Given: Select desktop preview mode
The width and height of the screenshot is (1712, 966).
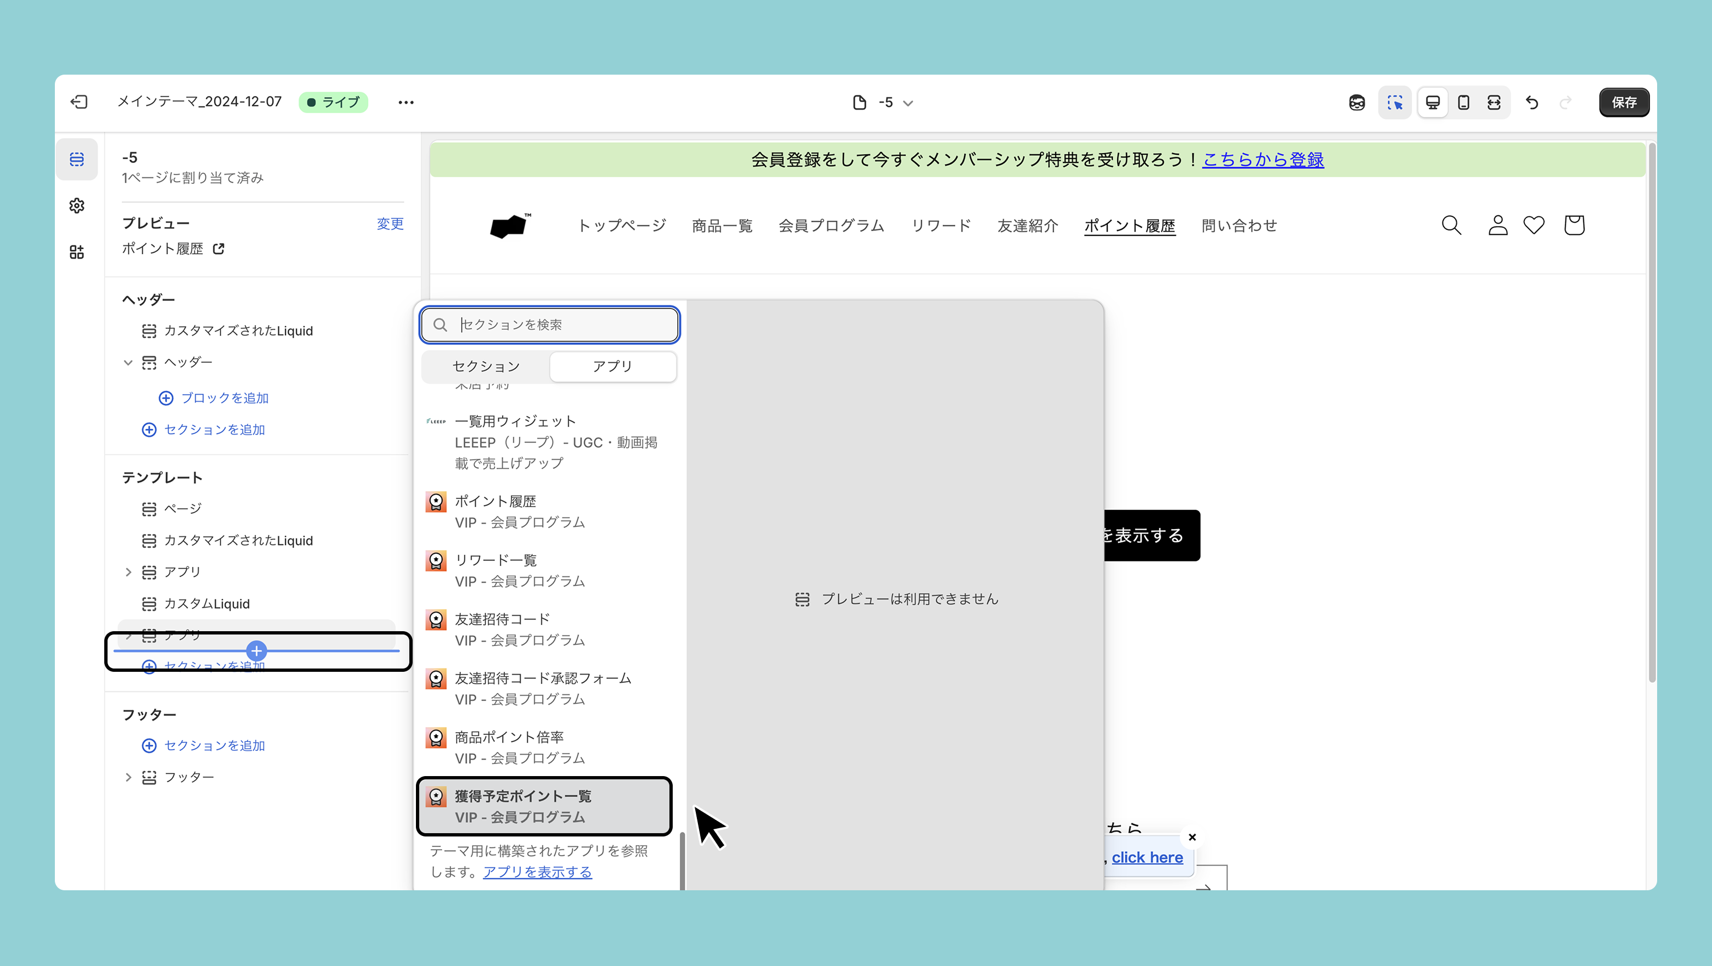Looking at the screenshot, I should pos(1433,103).
